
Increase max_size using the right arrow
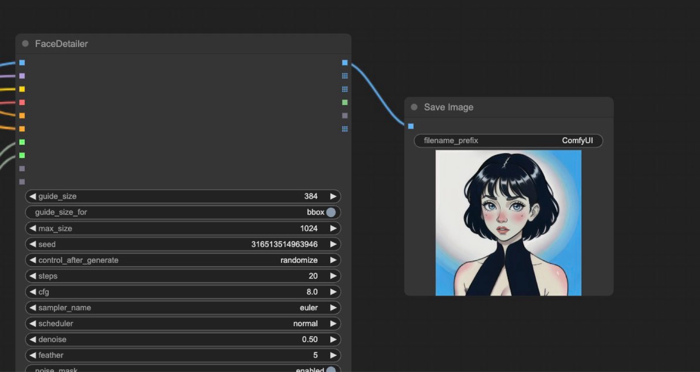pyautogui.click(x=333, y=228)
